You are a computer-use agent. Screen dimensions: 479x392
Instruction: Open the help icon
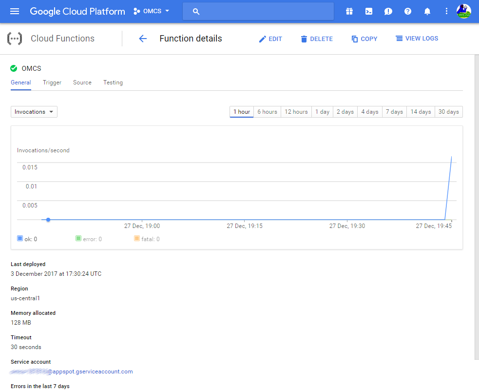(408, 11)
